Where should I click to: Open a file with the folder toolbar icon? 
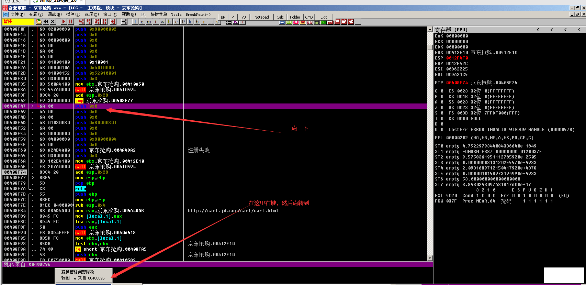click(38, 22)
